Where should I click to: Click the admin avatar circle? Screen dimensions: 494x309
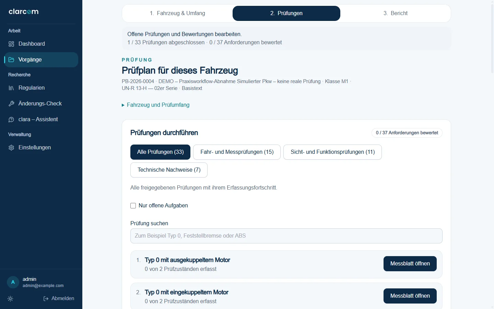tap(13, 282)
